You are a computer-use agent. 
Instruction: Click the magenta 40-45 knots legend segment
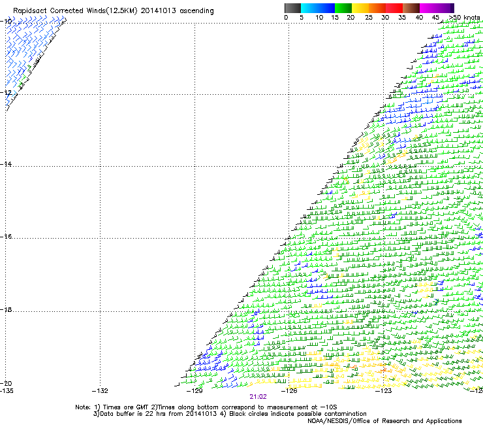point(428,8)
